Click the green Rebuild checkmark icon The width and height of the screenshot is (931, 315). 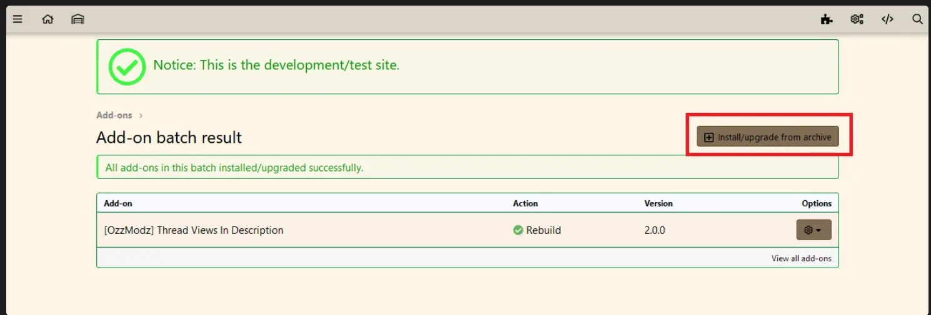[x=518, y=230]
